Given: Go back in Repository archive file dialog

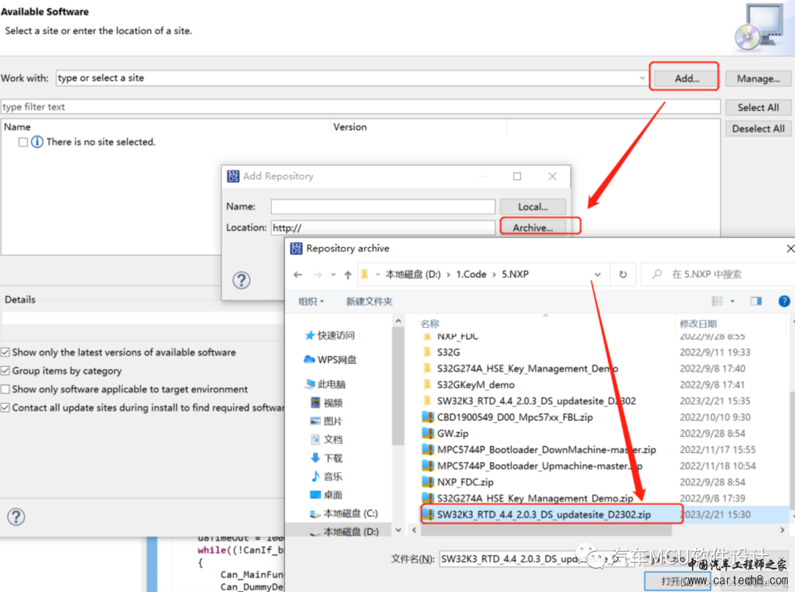Looking at the screenshot, I should (x=298, y=274).
